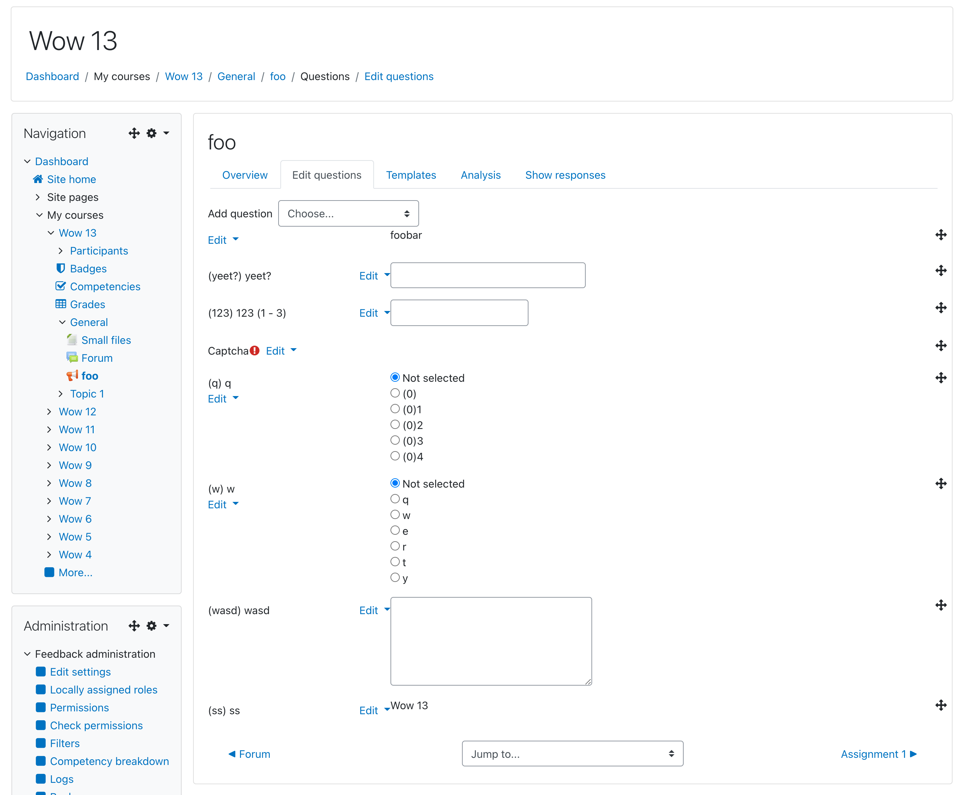
Task: Select the (0)4 radio option
Action: 395,456
